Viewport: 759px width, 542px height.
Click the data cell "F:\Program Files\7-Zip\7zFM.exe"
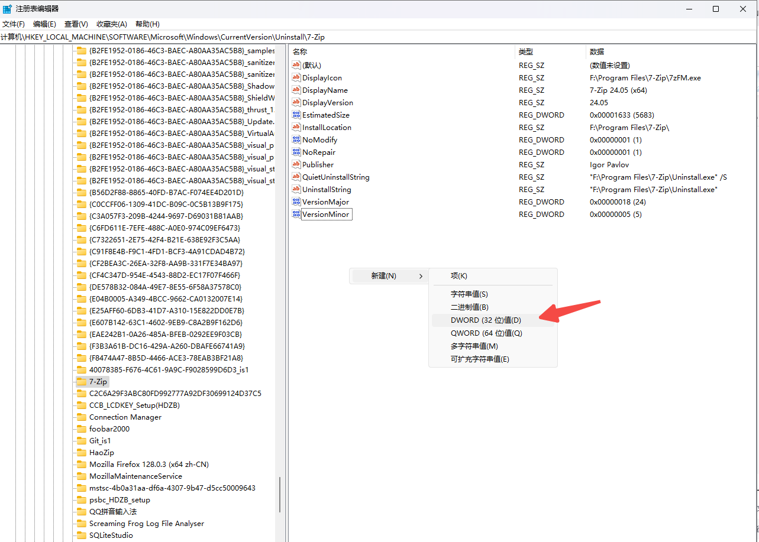[x=645, y=78]
